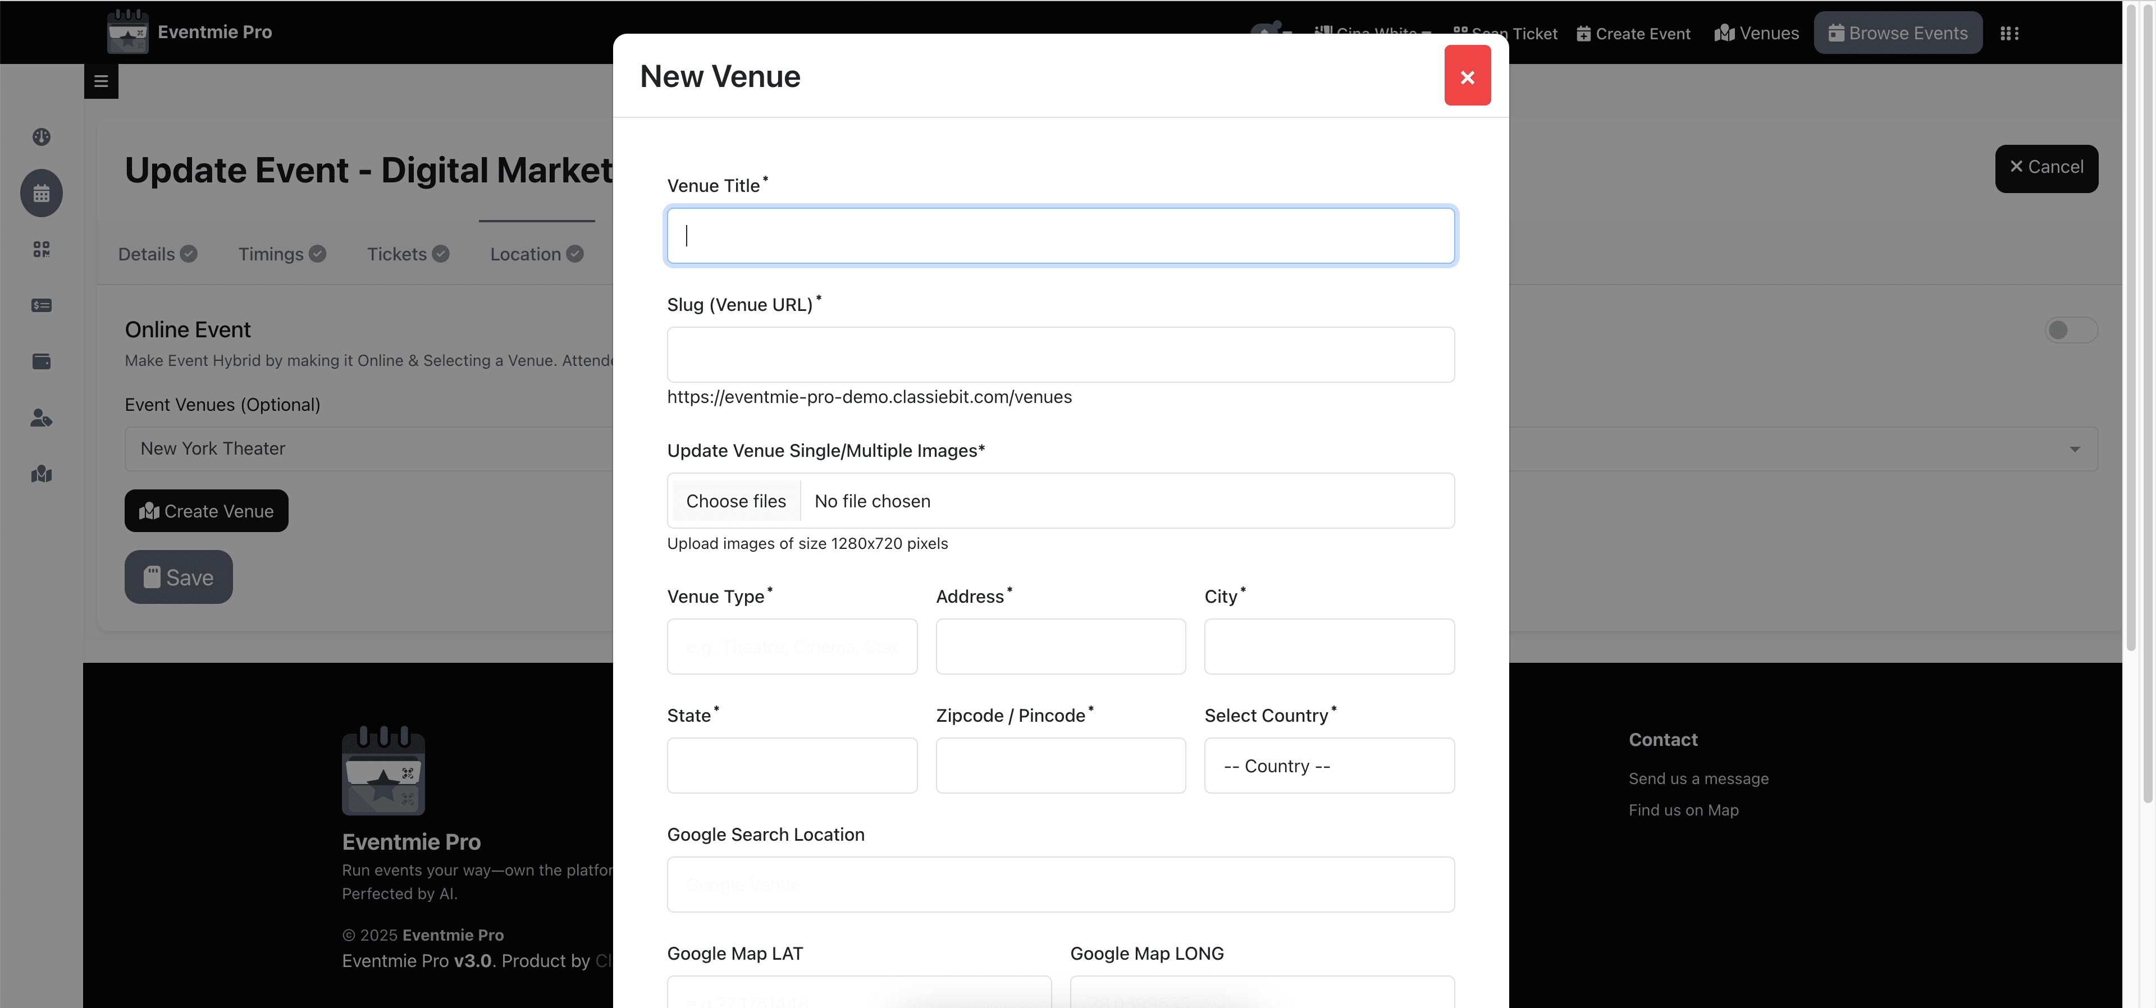Click the dollar bookings sidebar icon
Screen dimensions: 2156x1008
(x=41, y=305)
